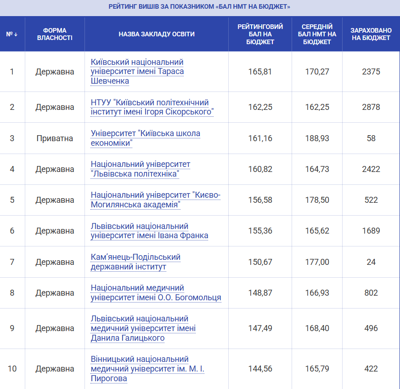The height and width of the screenshot is (389, 400).
Task: Sort by Середній бал НМТ на бюджет header
Action: tap(317, 34)
